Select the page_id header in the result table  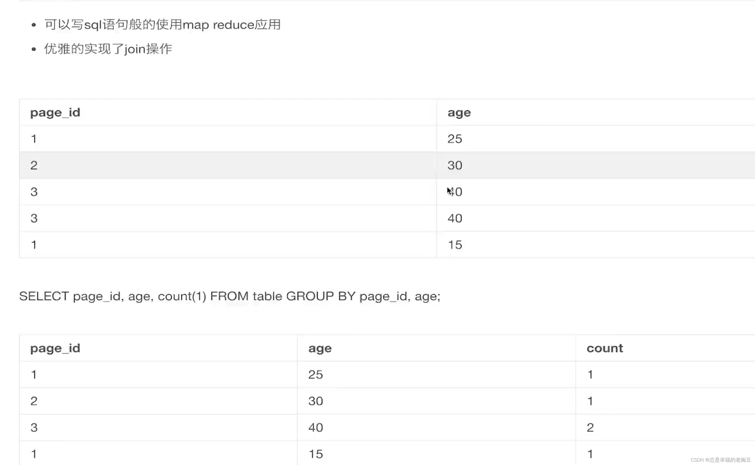click(x=55, y=348)
